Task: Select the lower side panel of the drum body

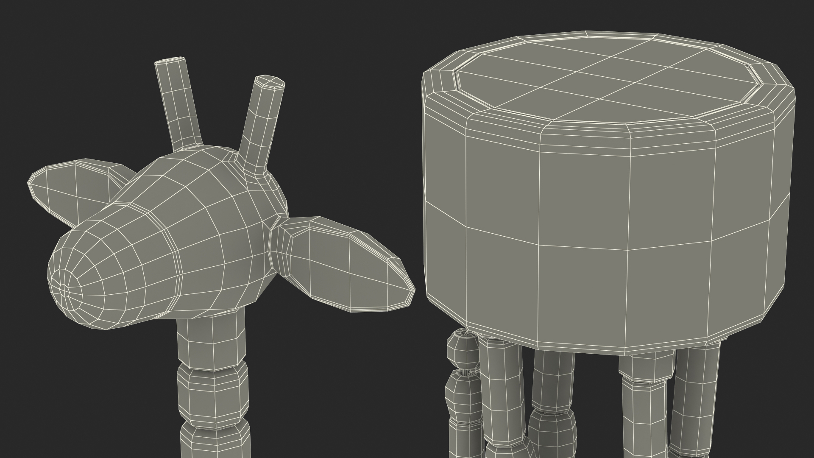Action: click(585, 293)
